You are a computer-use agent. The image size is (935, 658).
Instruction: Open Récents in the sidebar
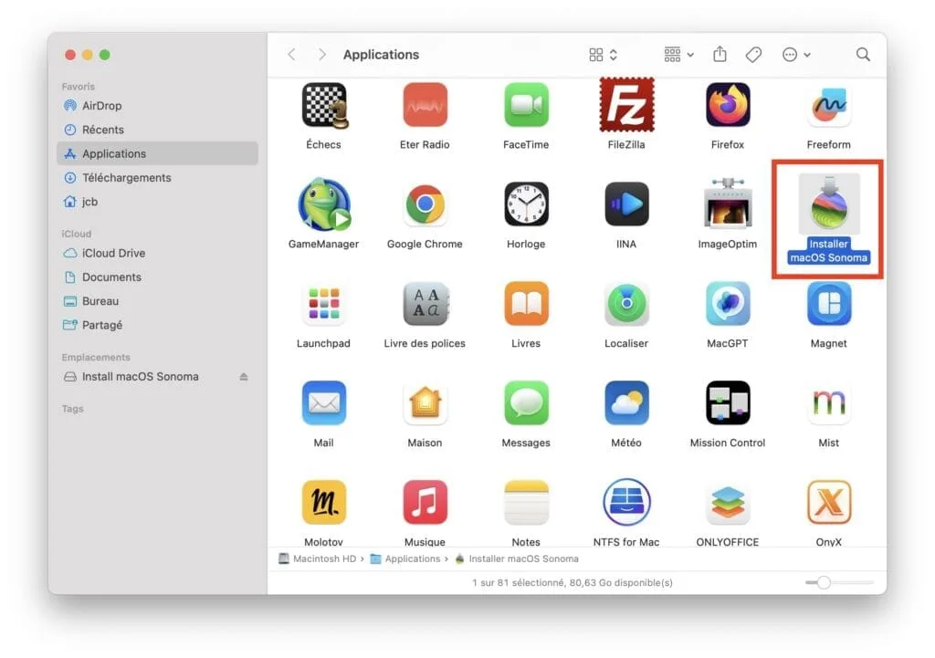click(x=157, y=130)
